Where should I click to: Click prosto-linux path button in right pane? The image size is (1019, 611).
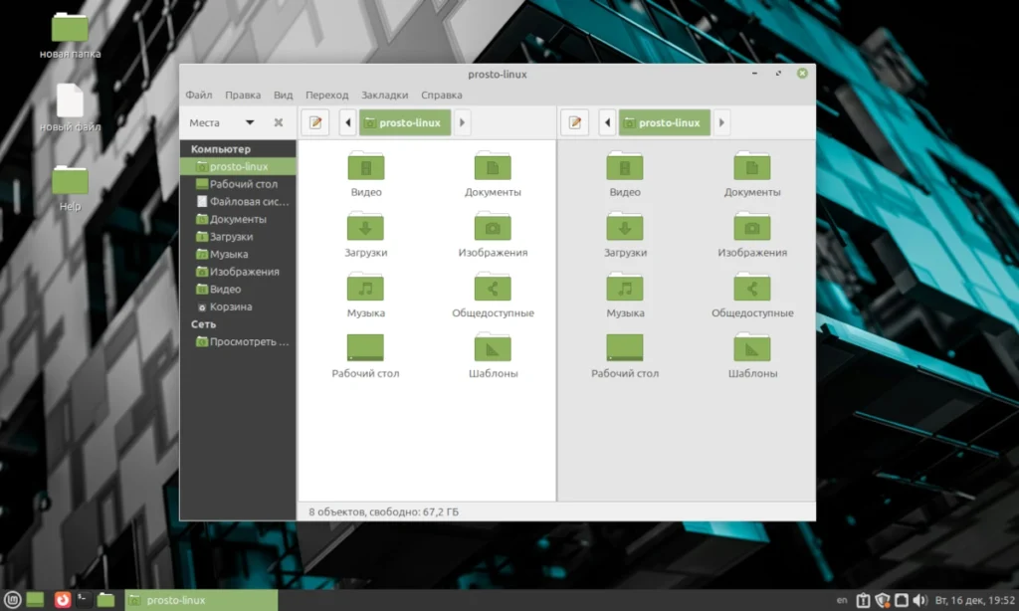coord(664,122)
